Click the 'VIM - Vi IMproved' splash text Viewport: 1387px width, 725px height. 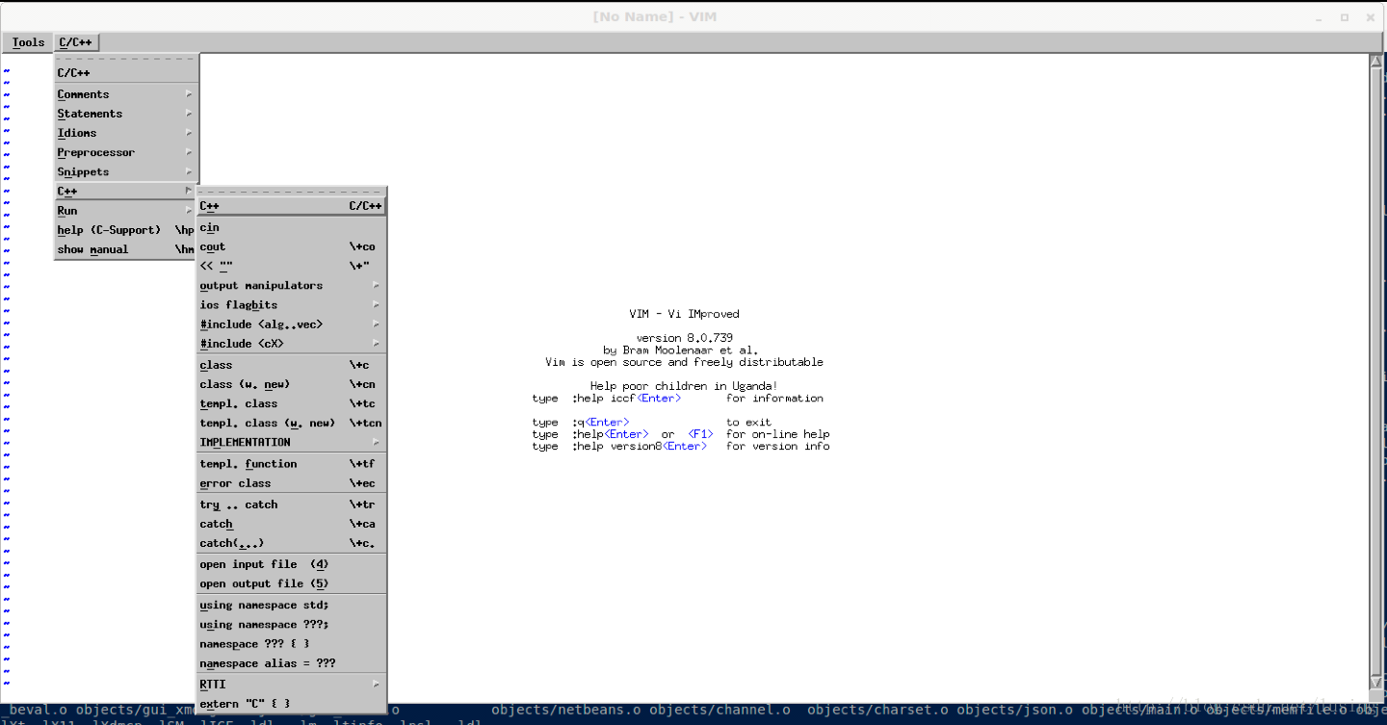point(684,314)
